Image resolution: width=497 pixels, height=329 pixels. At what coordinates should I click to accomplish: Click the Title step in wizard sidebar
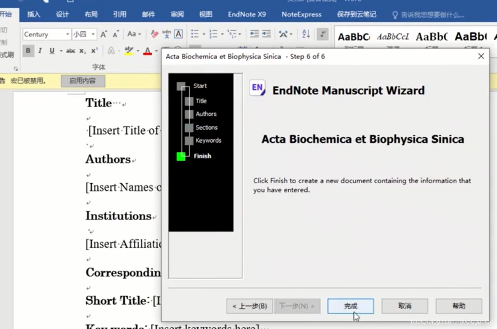(201, 101)
